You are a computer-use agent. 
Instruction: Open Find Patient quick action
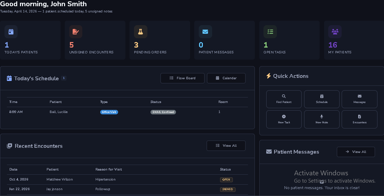point(284,99)
